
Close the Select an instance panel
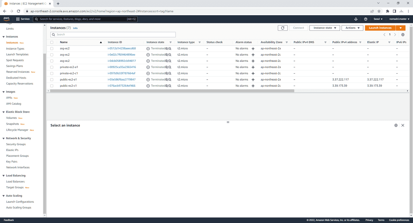click(x=403, y=125)
